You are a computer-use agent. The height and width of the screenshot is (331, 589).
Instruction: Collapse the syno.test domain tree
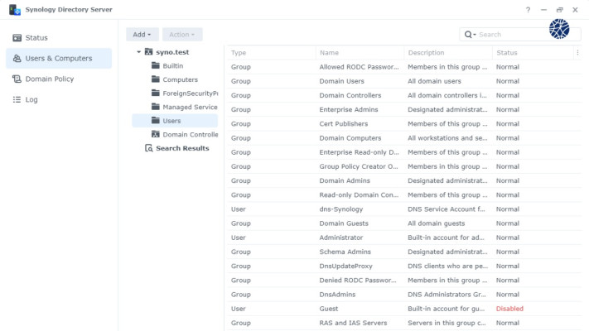[x=138, y=52]
